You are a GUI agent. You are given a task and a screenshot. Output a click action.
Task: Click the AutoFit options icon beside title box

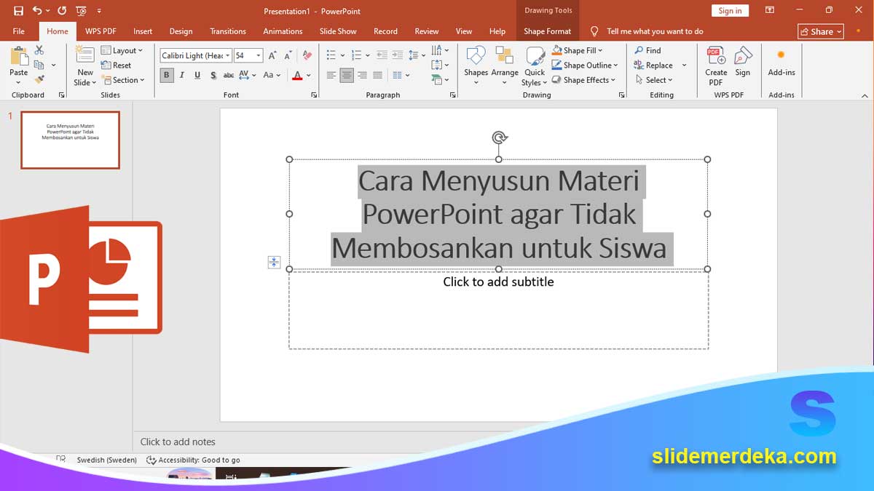tap(274, 263)
